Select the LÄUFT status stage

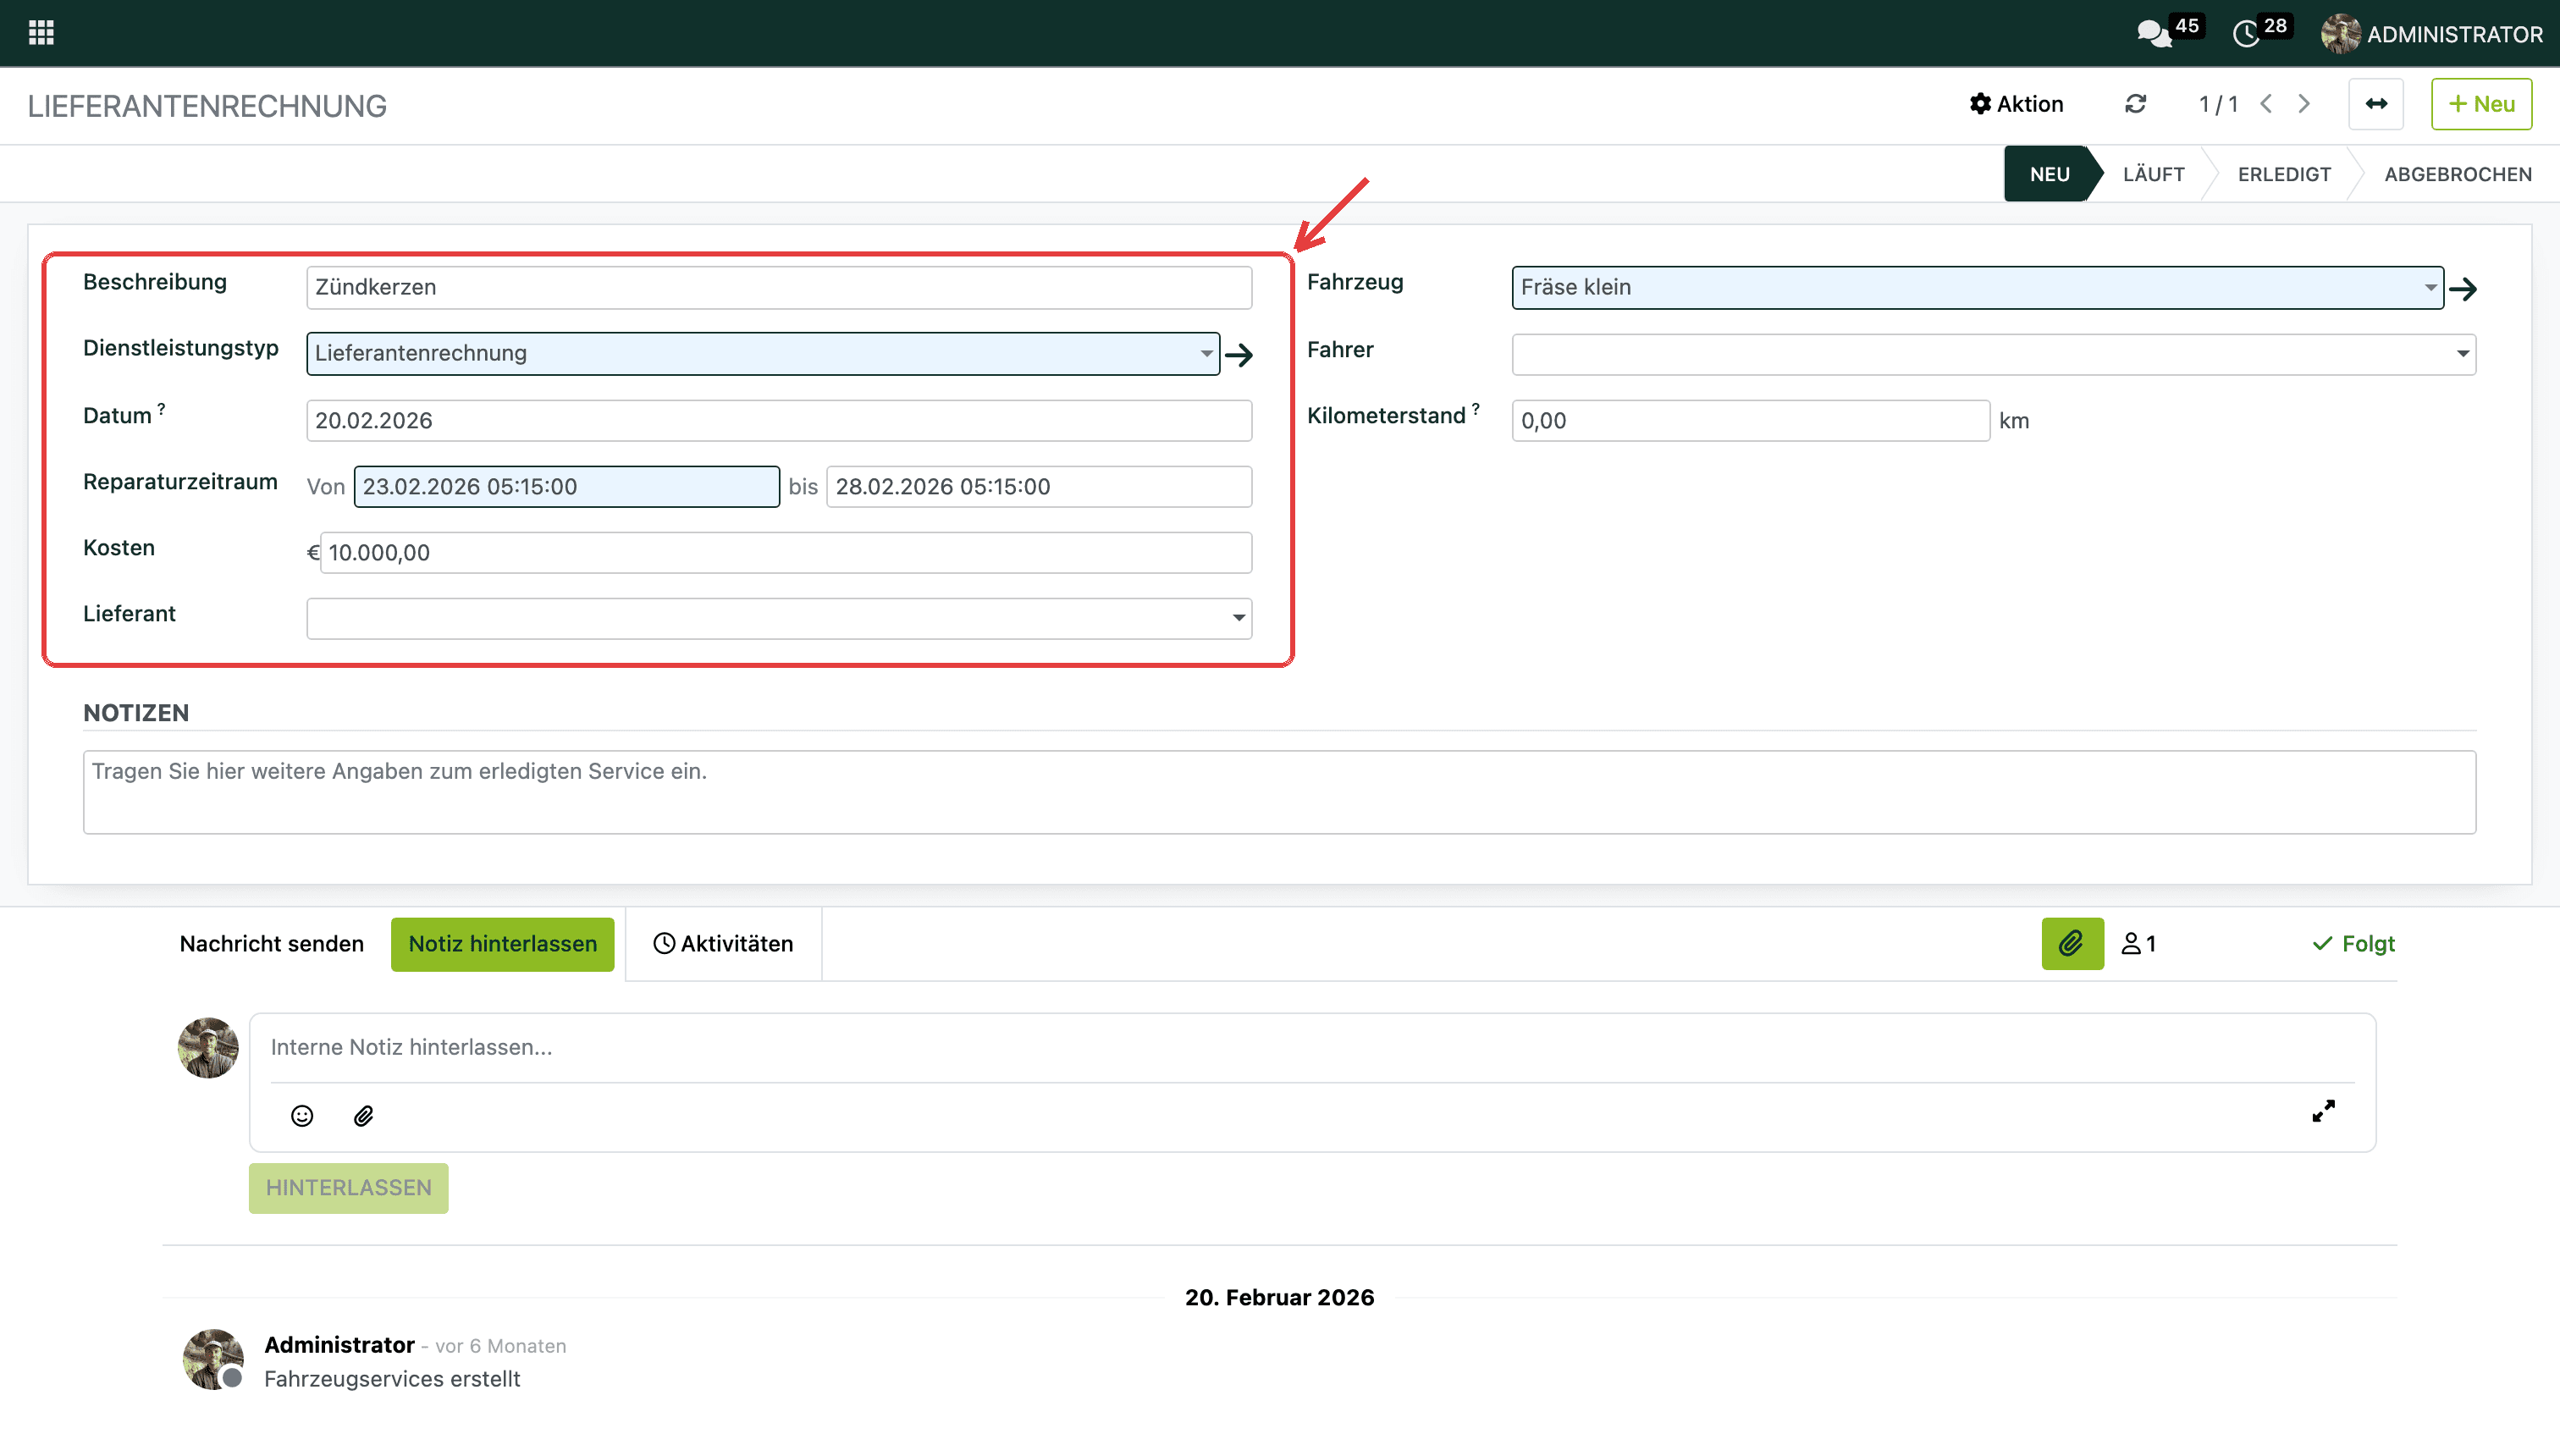(x=2154, y=174)
